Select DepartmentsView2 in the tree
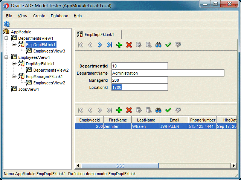241x180 pixels. tap(51, 70)
